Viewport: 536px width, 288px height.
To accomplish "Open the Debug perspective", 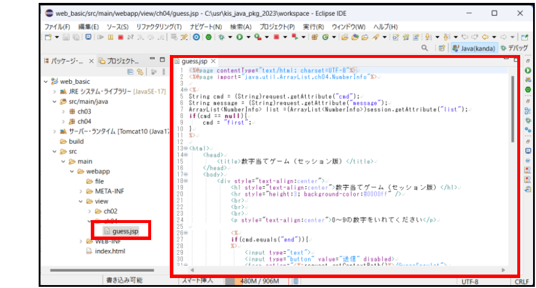I will pyautogui.click(x=514, y=49).
